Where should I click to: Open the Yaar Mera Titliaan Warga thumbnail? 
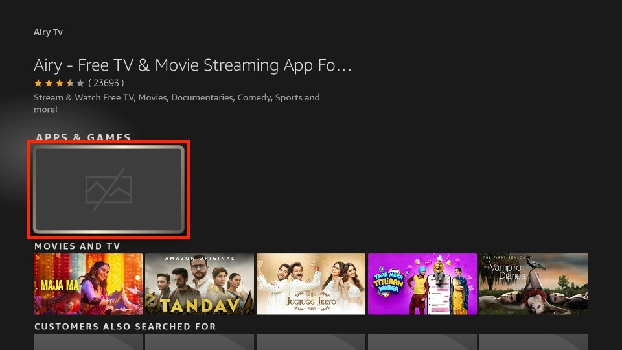(422, 284)
